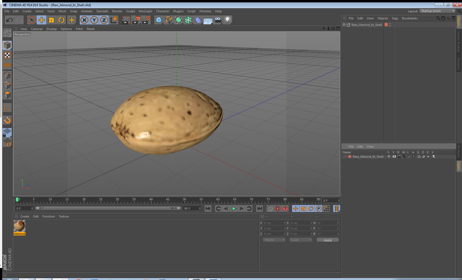Switch world/object coordinate system icon
This screenshot has height=280, width=462.
pos(114,20)
